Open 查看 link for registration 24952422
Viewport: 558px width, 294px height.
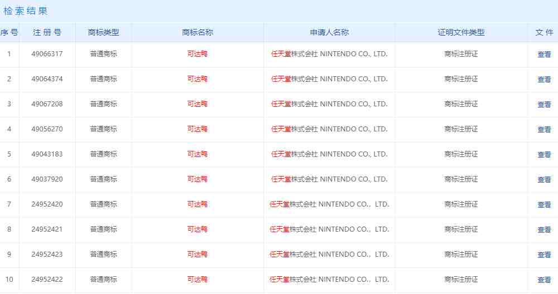(544, 280)
